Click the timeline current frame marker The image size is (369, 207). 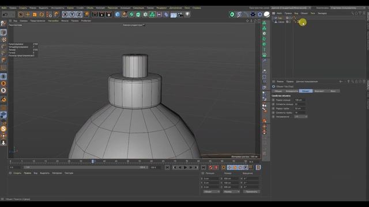(93, 161)
